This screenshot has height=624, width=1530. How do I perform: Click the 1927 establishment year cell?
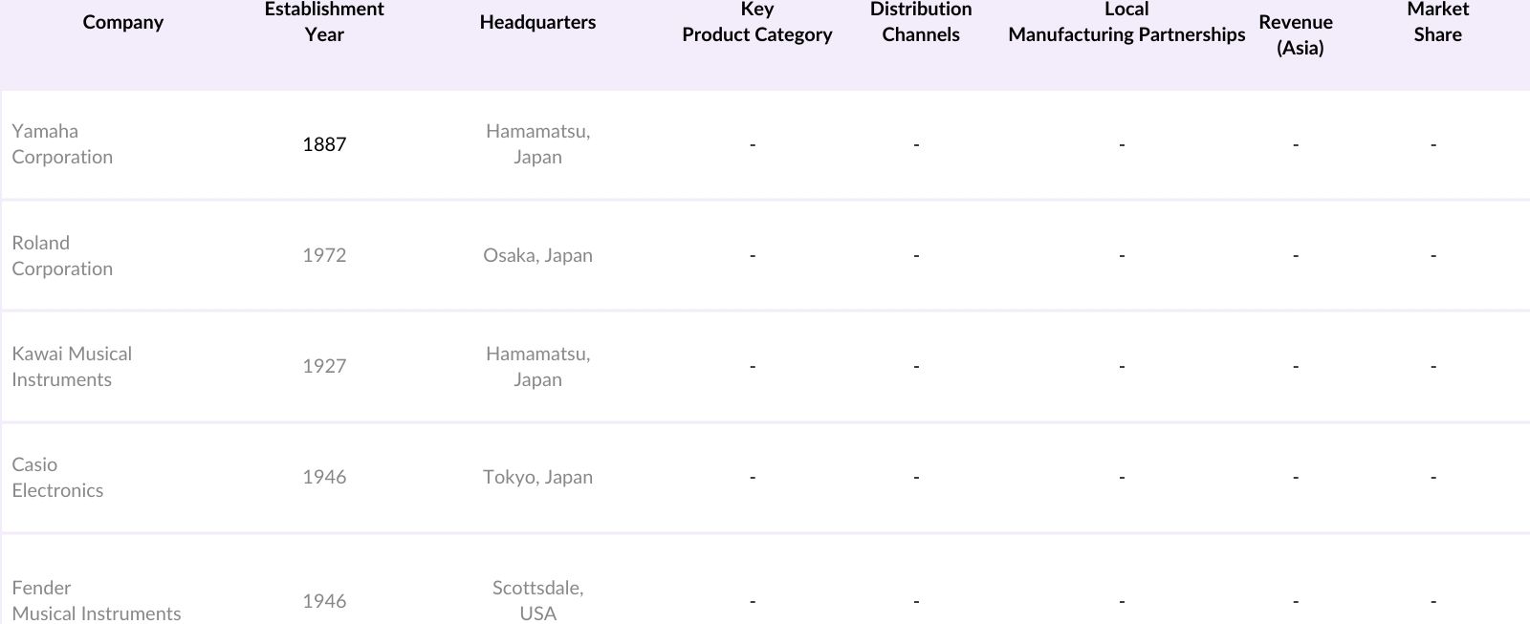click(x=324, y=366)
